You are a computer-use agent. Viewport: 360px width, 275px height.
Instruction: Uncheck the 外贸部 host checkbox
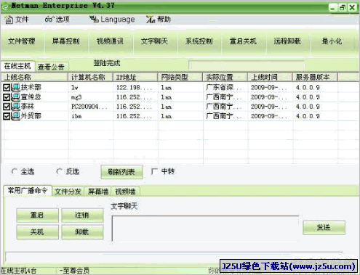[7, 116]
